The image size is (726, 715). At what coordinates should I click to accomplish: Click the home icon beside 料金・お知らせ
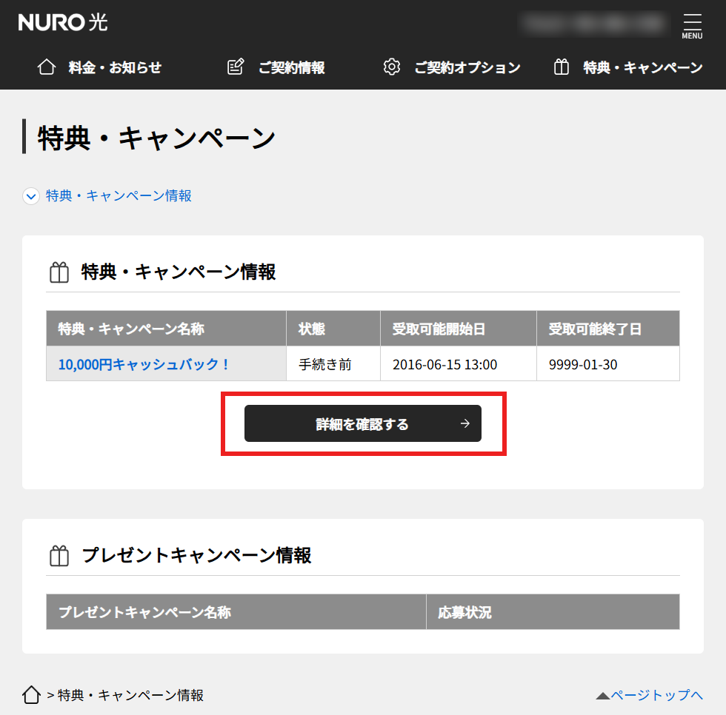46,66
